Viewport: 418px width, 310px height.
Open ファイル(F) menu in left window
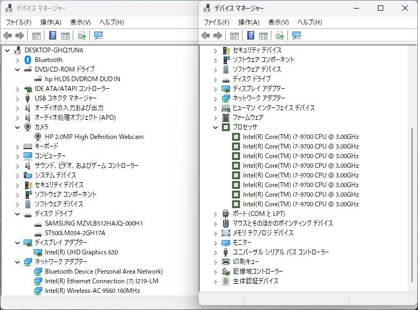point(18,22)
